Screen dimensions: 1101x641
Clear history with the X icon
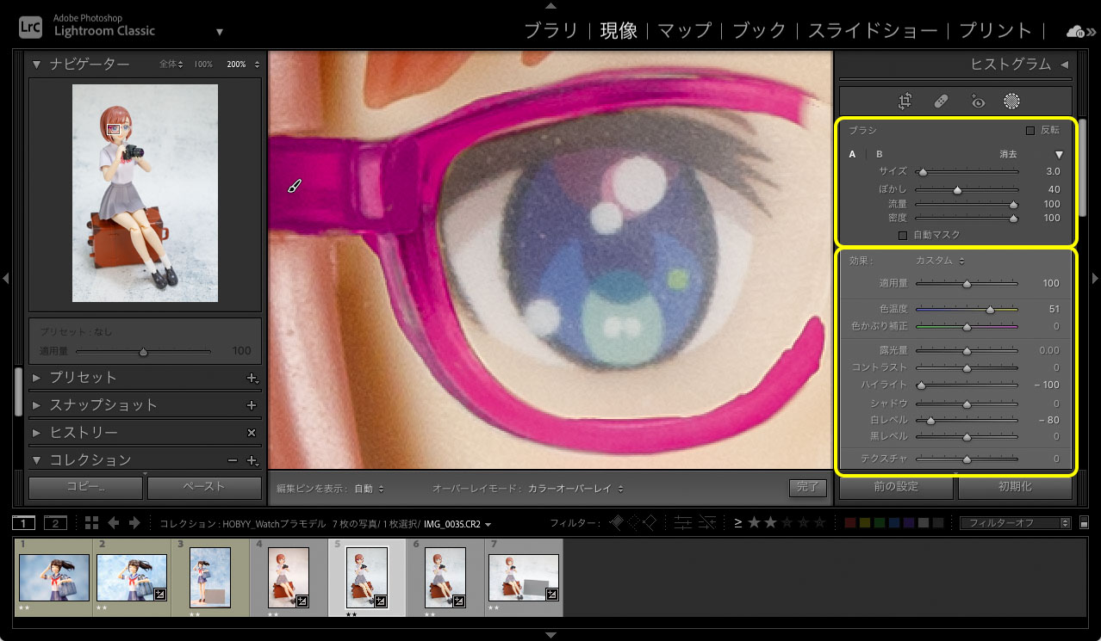pyautogui.click(x=252, y=433)
